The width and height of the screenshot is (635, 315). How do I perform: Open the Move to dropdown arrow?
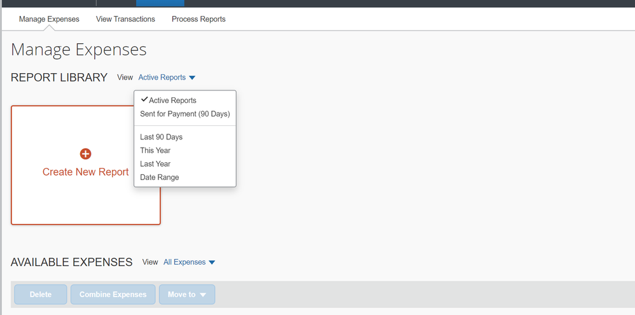coord(203,295)
